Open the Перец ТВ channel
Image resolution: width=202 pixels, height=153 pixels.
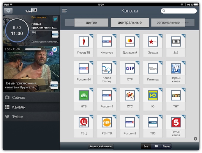point(83,45)
